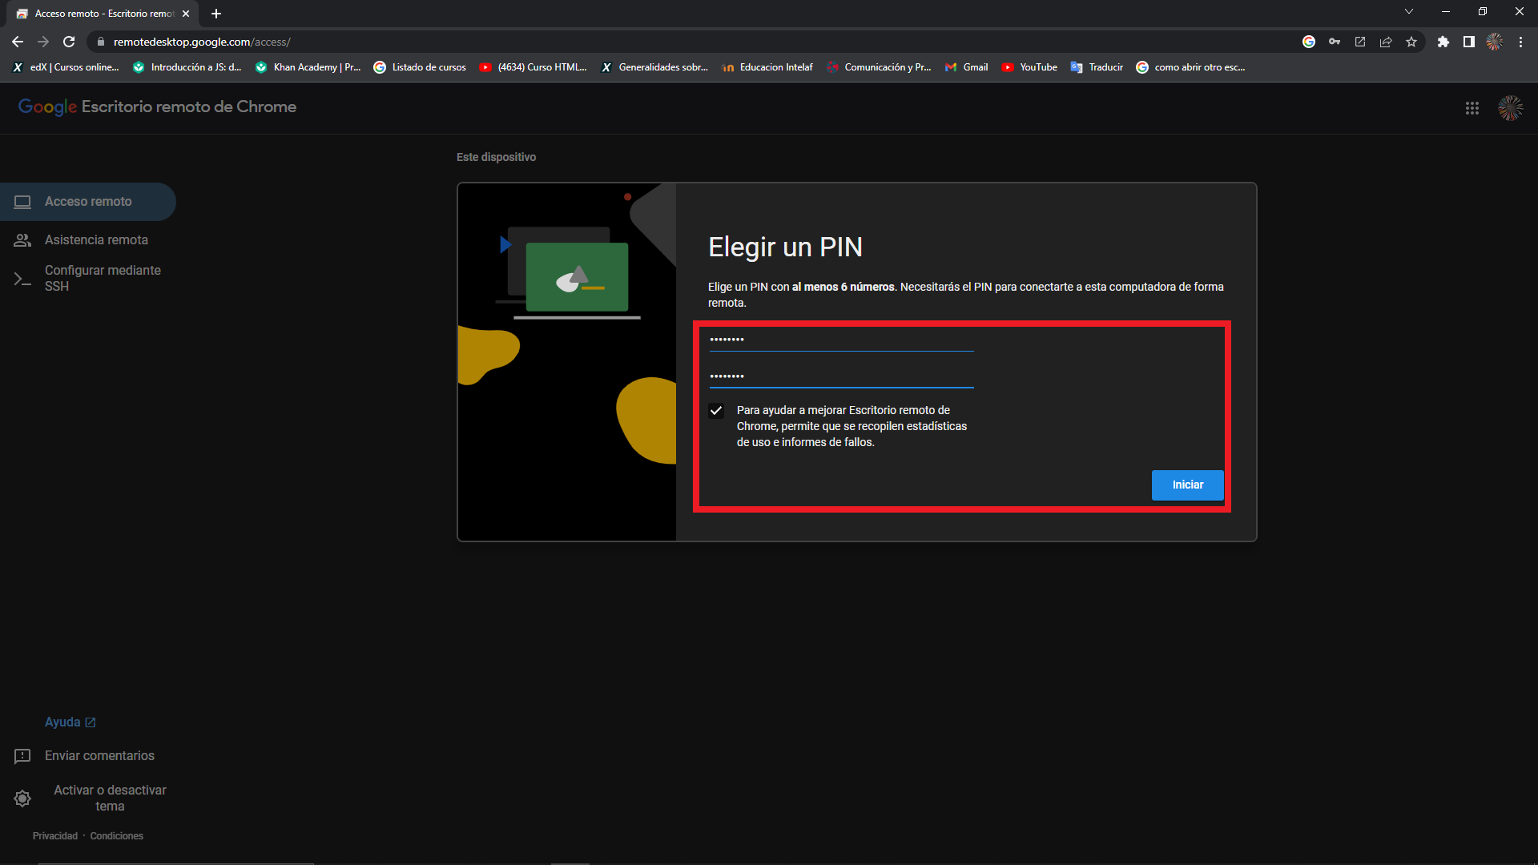Select Asistencia remota in sidebar
Screen dimensions: 1538x865
click(x=96, y=239)
